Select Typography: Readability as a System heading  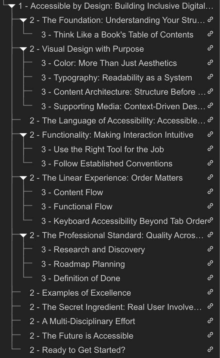[x=116, y=78]
